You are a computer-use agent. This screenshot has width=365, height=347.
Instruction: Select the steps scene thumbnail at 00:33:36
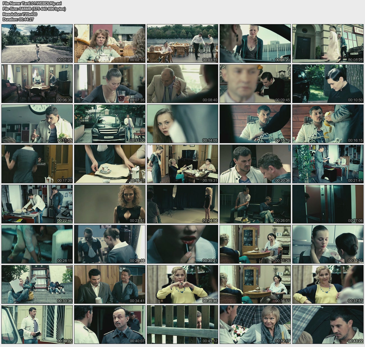(x=37, y=284)
